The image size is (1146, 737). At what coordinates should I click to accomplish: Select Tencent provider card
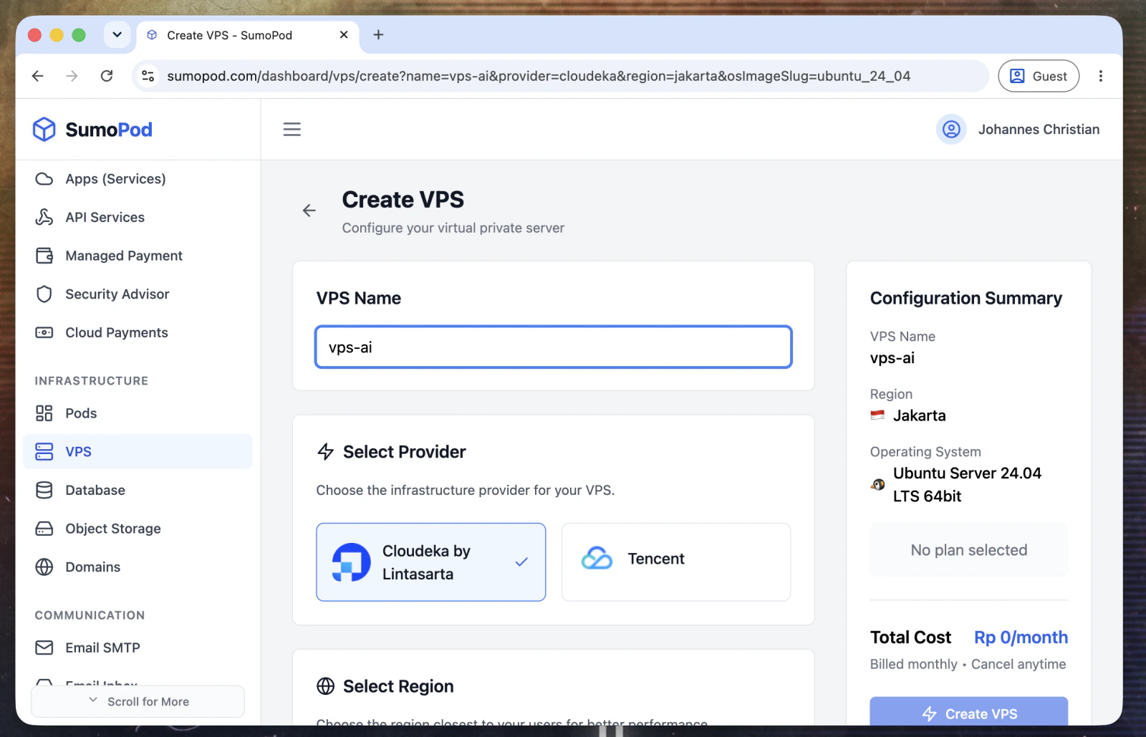coord(676,562)
